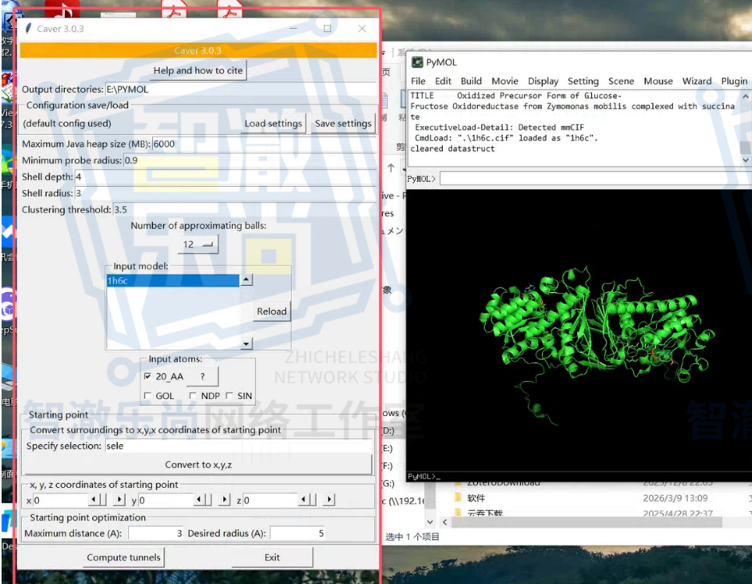Increase x coordinate with right arrow
Image resolution: width=752 pixels, height=584 pixels.
pyautogui.click(x=119, y=500)
